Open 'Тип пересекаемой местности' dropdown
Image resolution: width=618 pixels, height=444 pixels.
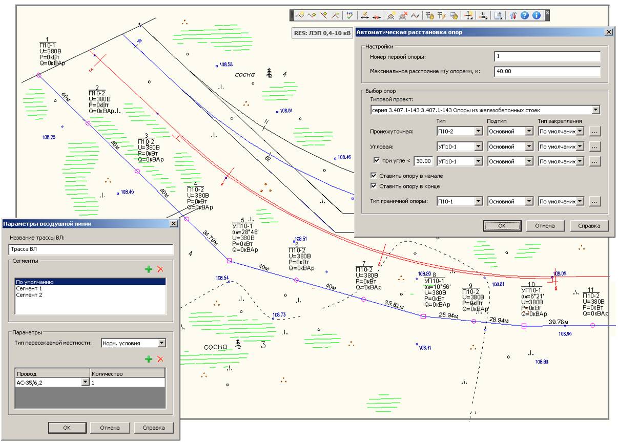161,343
